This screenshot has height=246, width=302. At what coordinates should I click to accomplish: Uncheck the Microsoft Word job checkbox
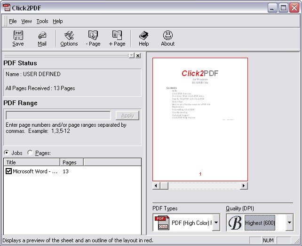point(8,171)
